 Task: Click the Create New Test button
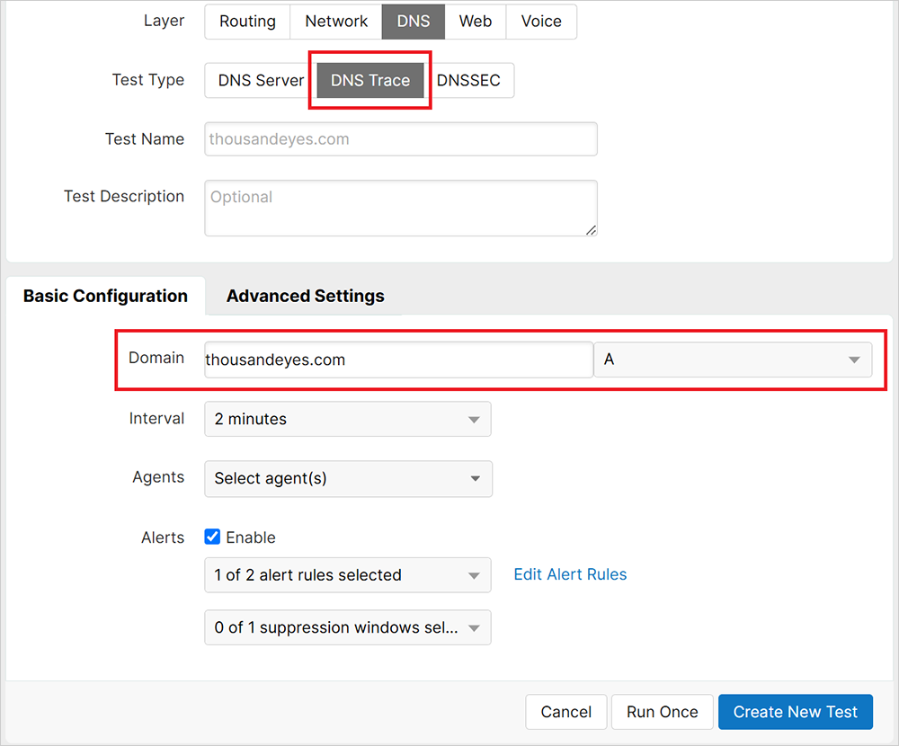click(x=795, y=712)
